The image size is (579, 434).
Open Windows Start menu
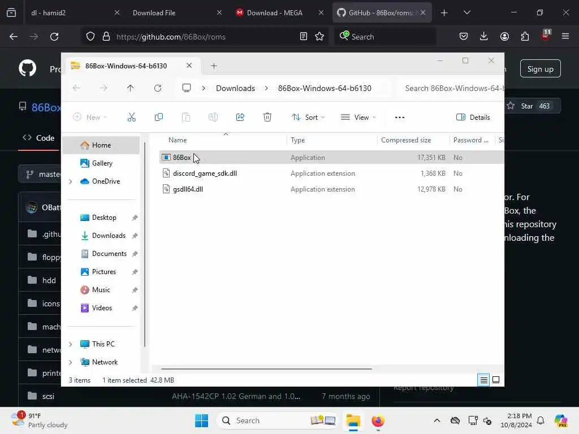tap(201, 420)
